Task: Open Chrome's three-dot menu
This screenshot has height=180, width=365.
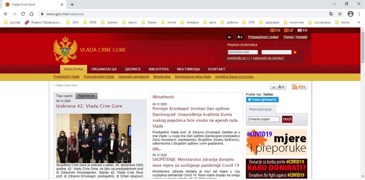Action: [359, 14]
